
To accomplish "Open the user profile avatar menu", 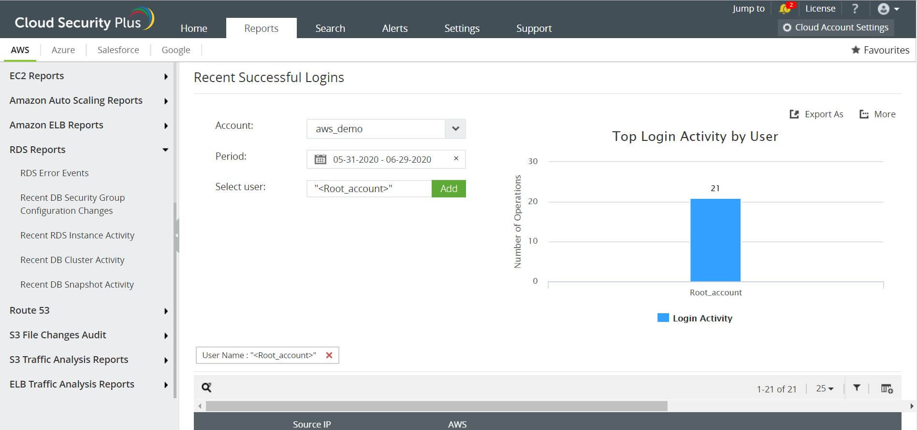I will click(x=888, y=9).
